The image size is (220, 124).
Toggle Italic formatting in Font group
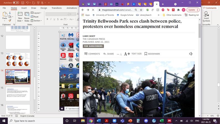click(51, 19)
